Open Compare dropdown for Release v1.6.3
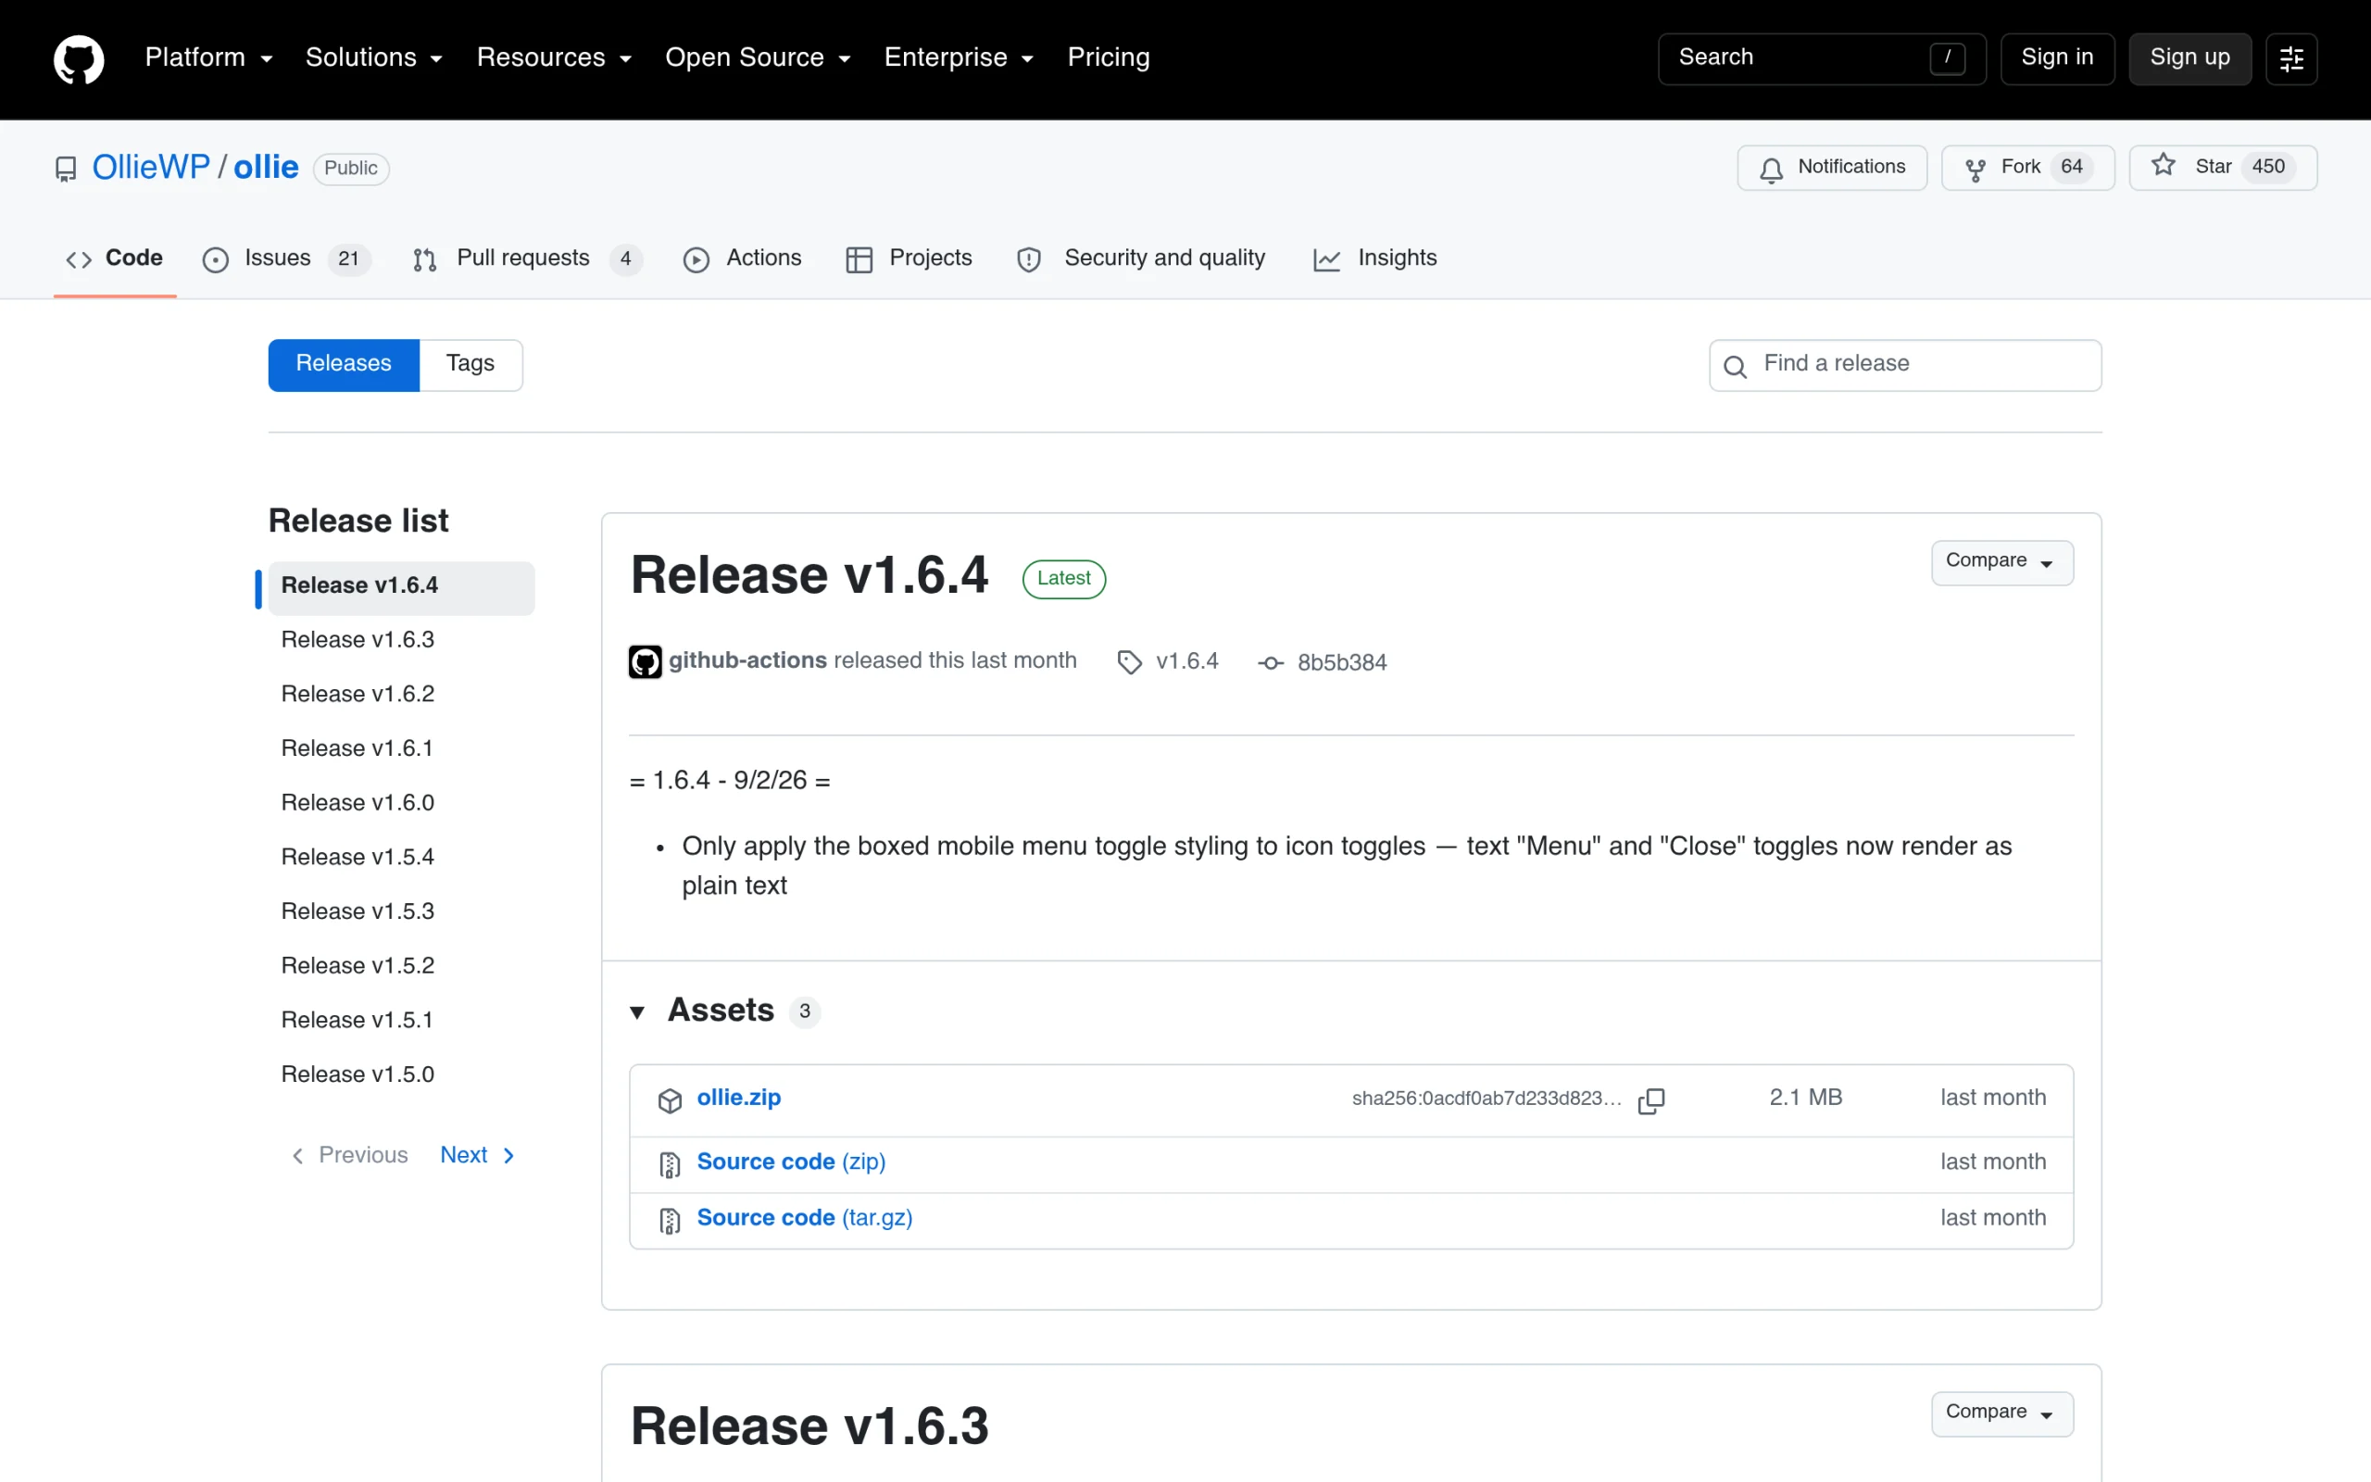The image size is (2371, 1482). 2001,1413
